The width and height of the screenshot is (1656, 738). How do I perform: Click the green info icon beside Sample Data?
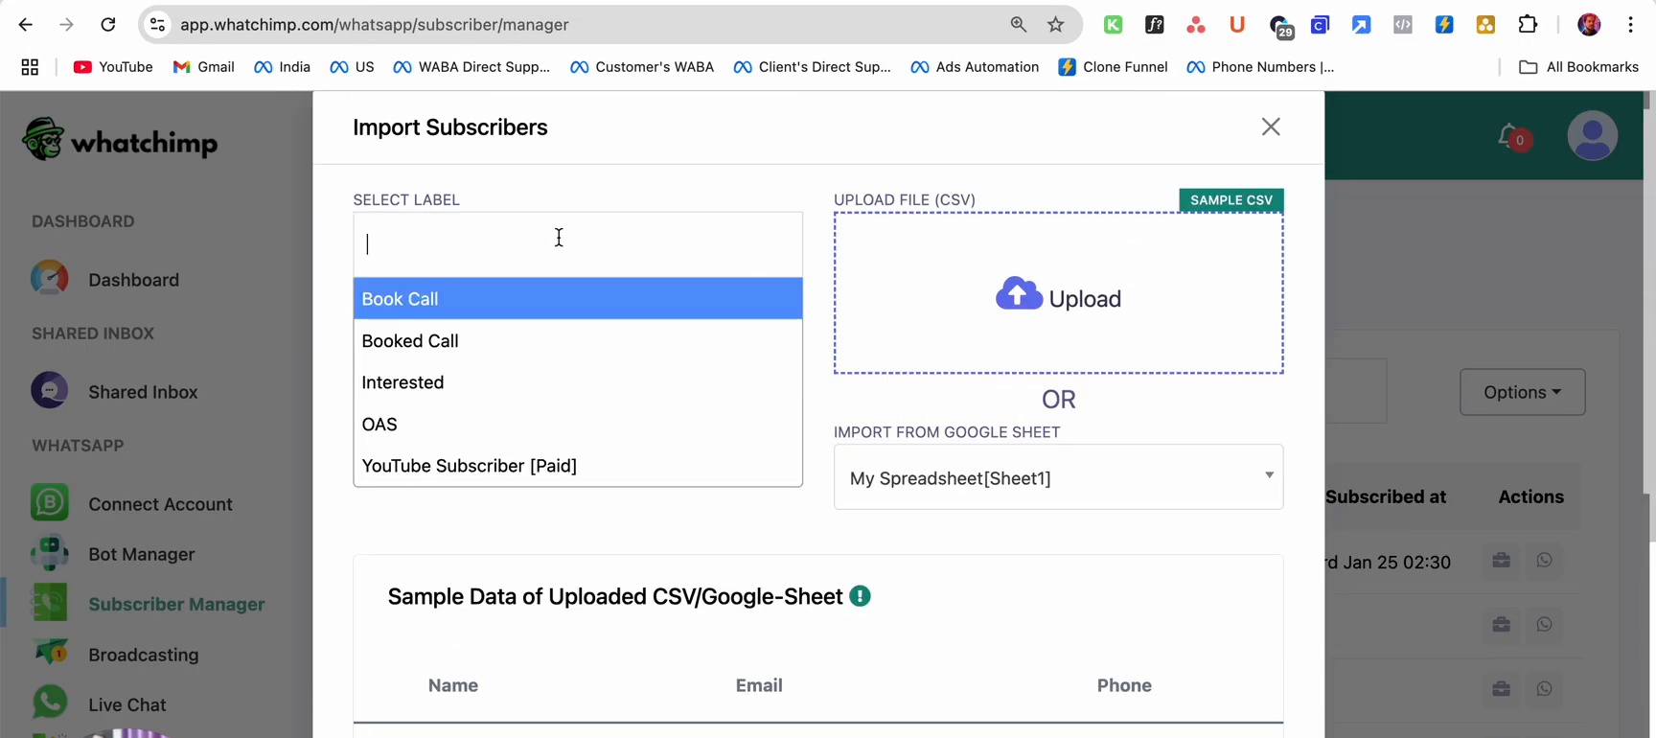pos(860,596)
